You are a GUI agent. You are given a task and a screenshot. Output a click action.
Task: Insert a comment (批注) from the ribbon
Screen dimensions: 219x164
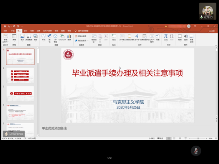114,37
